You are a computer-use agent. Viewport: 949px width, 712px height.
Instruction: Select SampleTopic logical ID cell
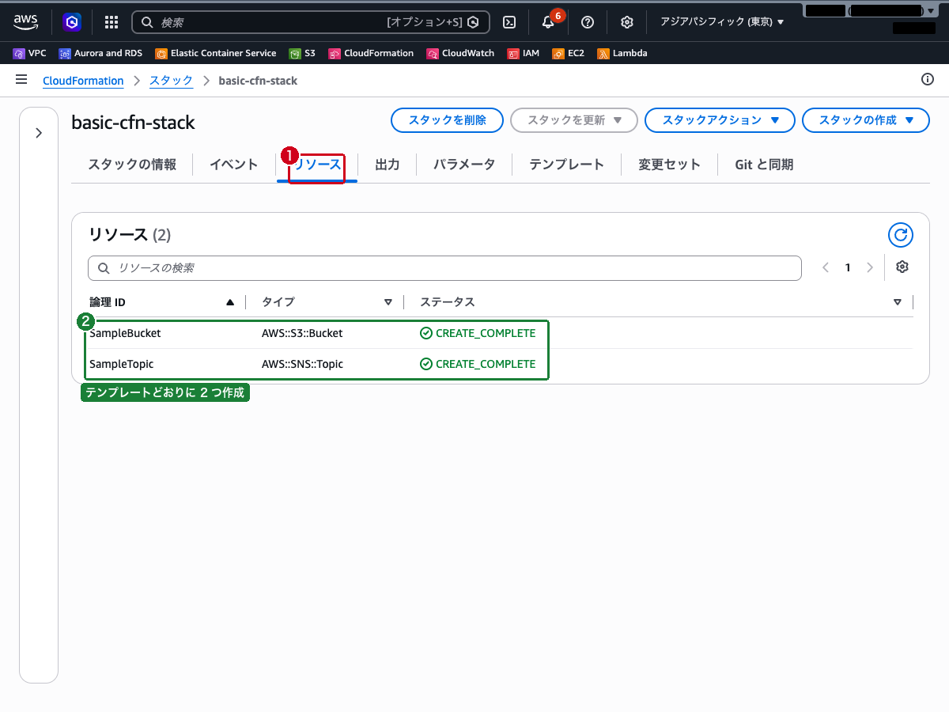coord(122,364)
